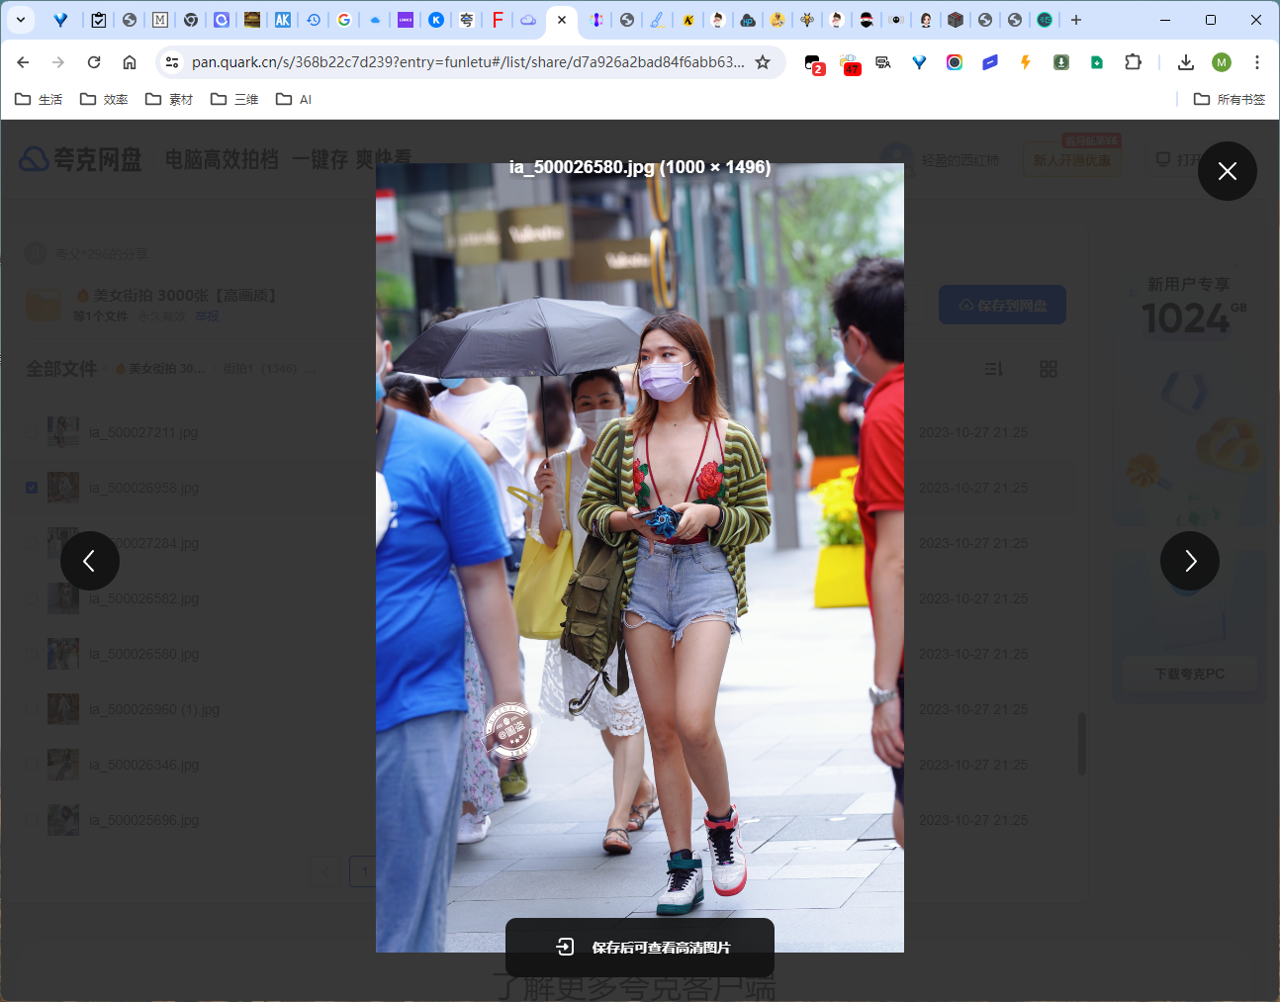Screen dimensions: 1280x1002
Task: Click the save to view HD image button
Action: 640,947
